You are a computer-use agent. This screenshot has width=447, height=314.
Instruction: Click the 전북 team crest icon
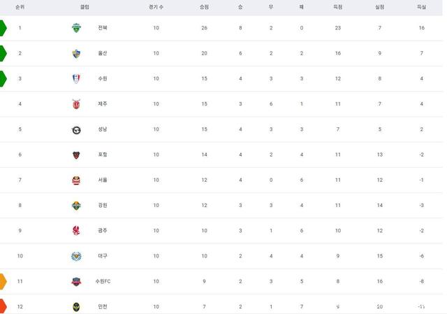[76, 28]
